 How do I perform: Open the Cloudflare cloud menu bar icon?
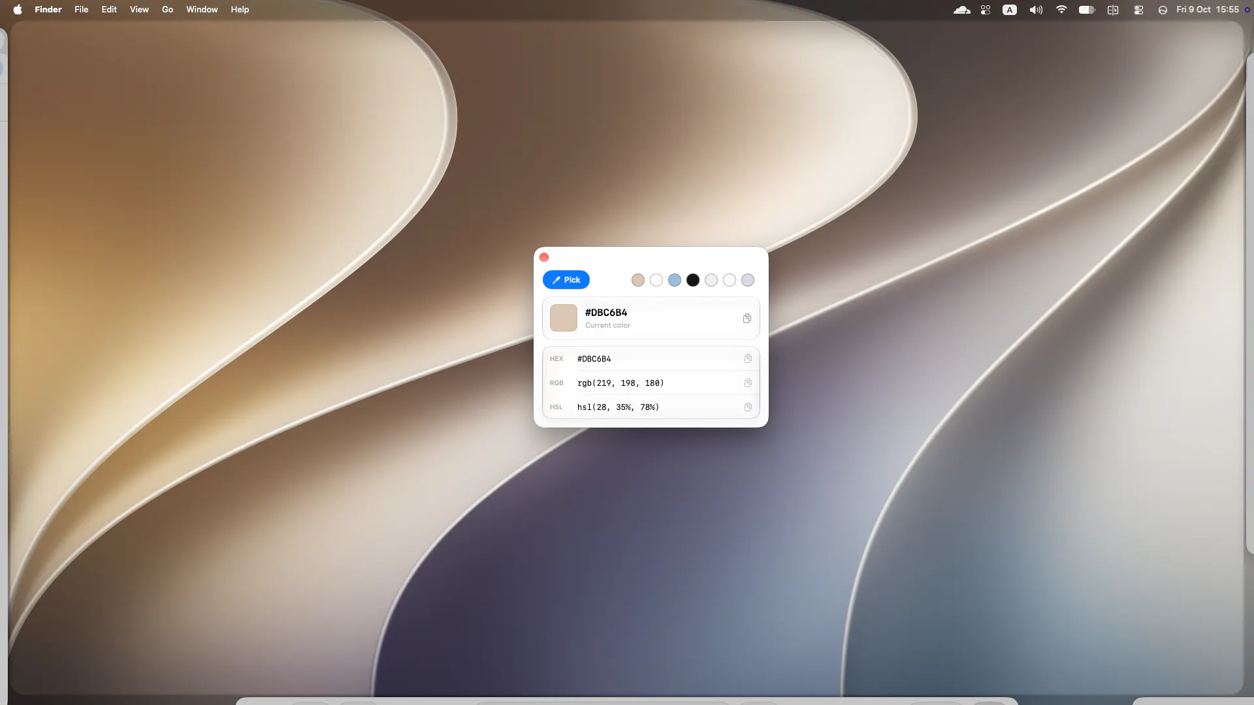[x=961, y=10]
